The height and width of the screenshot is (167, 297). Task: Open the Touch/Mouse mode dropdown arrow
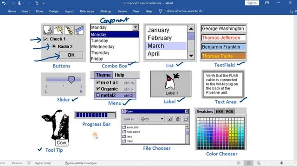point(24,3)
